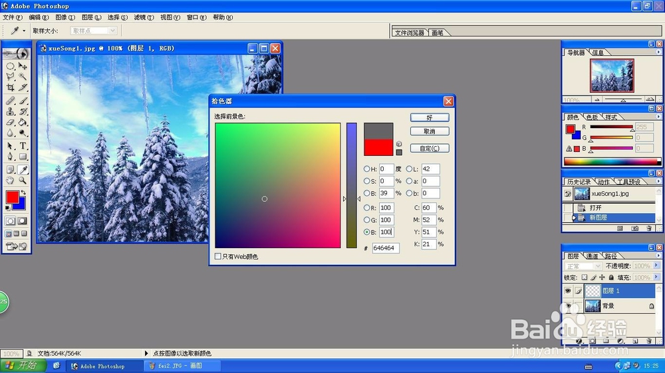The height and width of the screenshot is (373, 665).
Task: Open the eyedropper tool preset picker arrow
Action: (24, 31)
